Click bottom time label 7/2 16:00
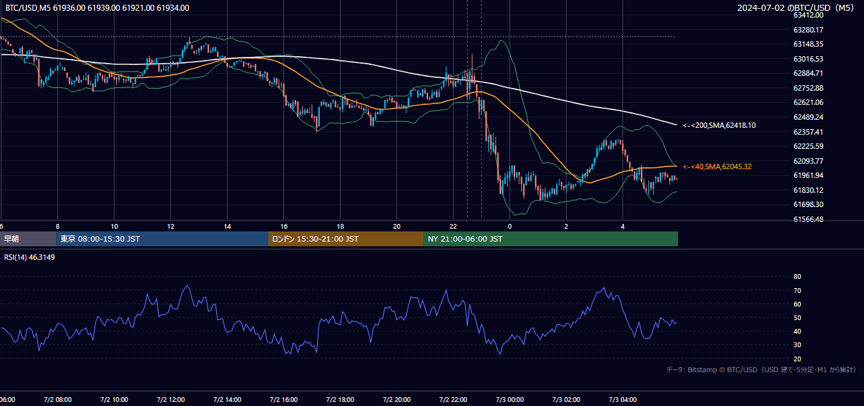The image size is (864, 406). click(284, 400)
